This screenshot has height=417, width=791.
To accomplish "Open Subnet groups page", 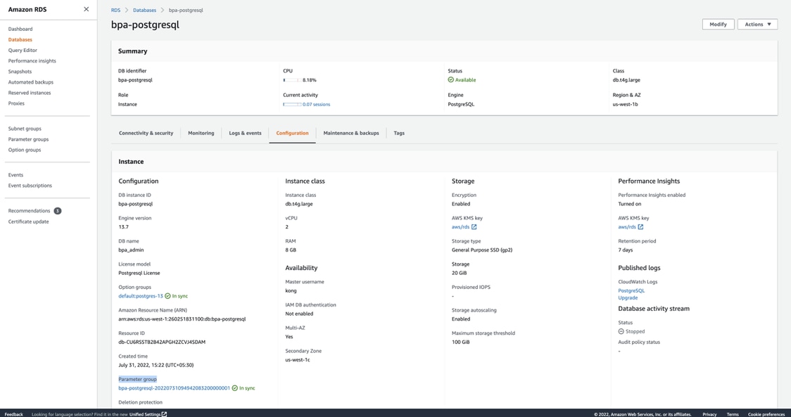I will tap(25, 129).
